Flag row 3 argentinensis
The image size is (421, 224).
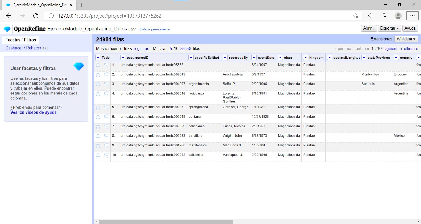pos(106,84)
